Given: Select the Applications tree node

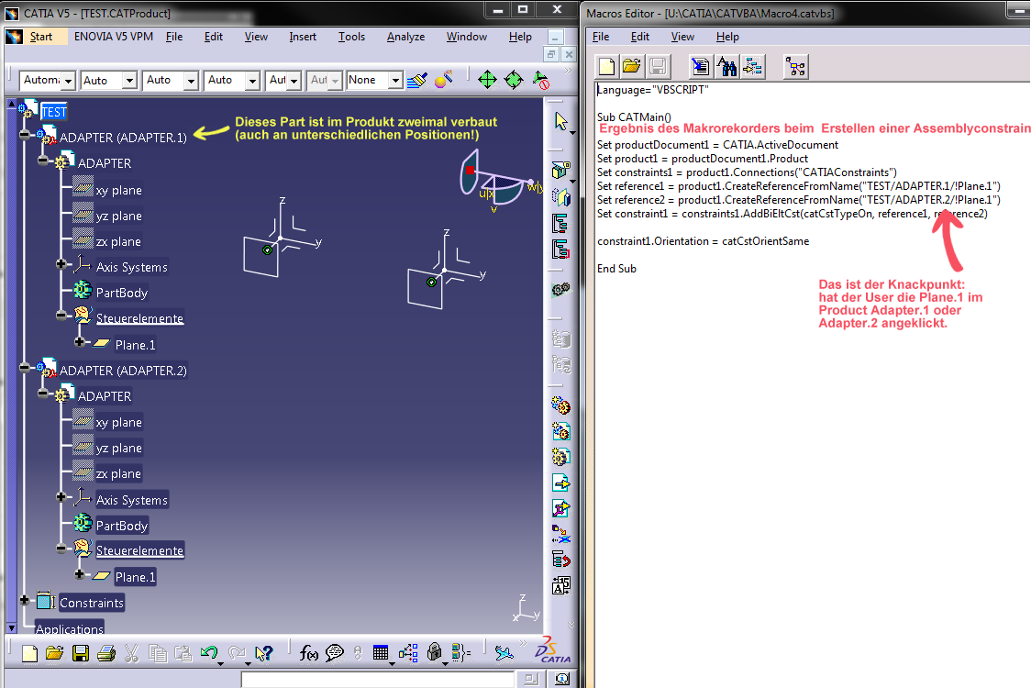Looking at the screenshot, I should pos(69,628).
